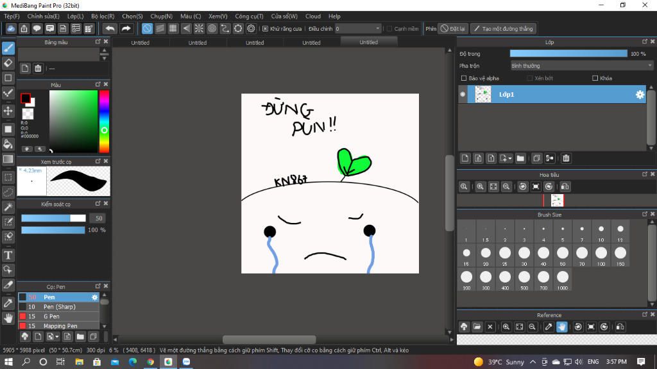Check the Khóa layer lock box
The width and height of the screenshot is (657, 369).
tap(595, 78)
